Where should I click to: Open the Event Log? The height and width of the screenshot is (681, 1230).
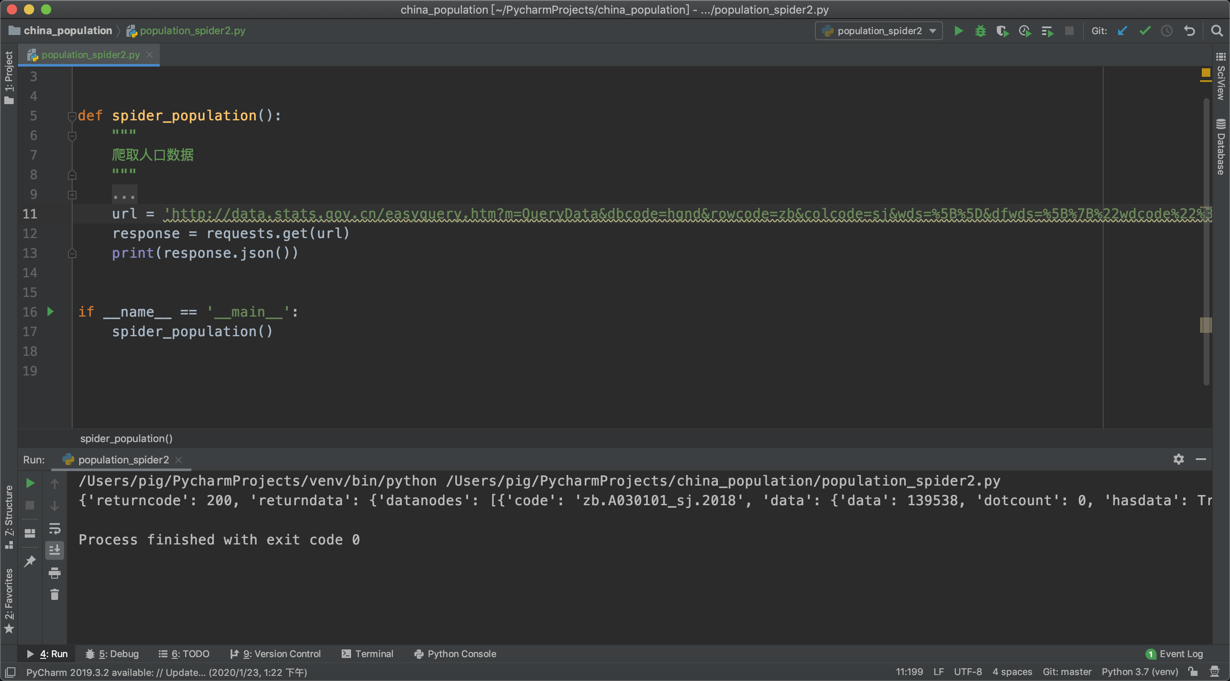1174,654
